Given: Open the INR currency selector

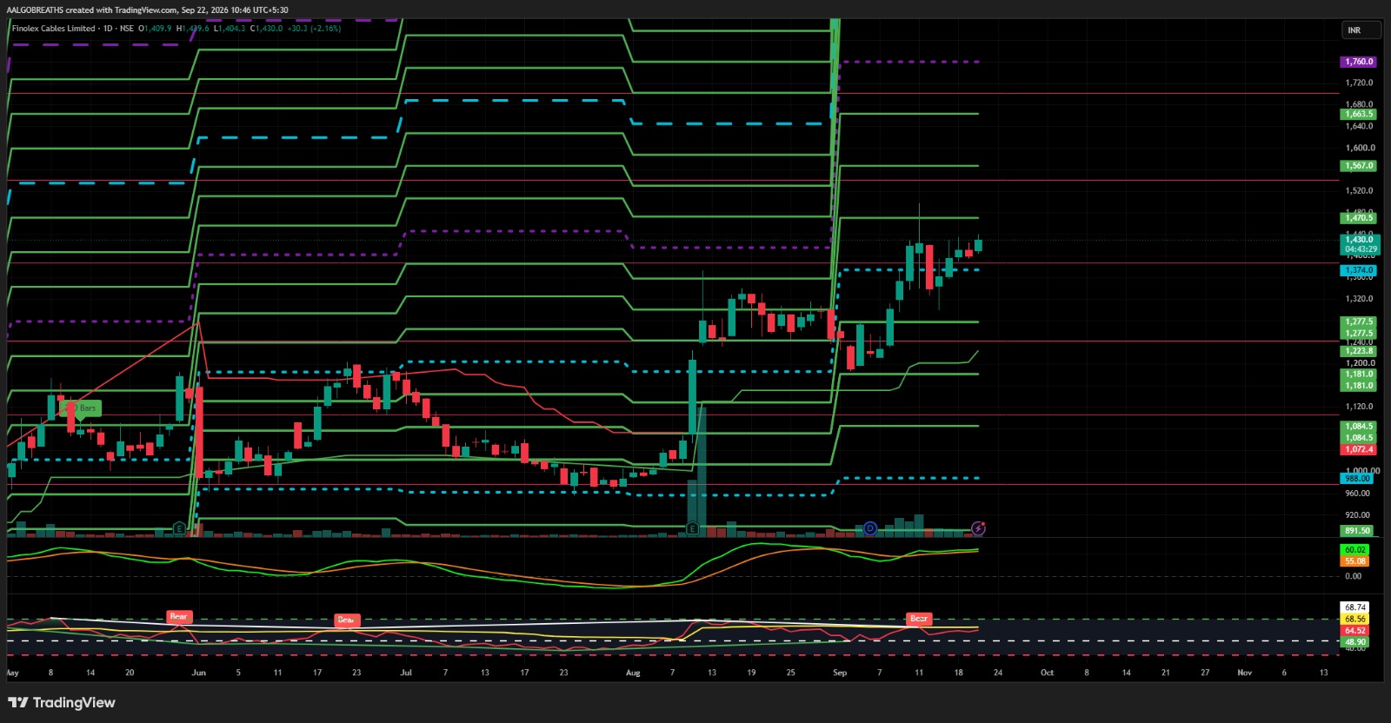Looking at the screenshot, I should tap(1361, 30).
